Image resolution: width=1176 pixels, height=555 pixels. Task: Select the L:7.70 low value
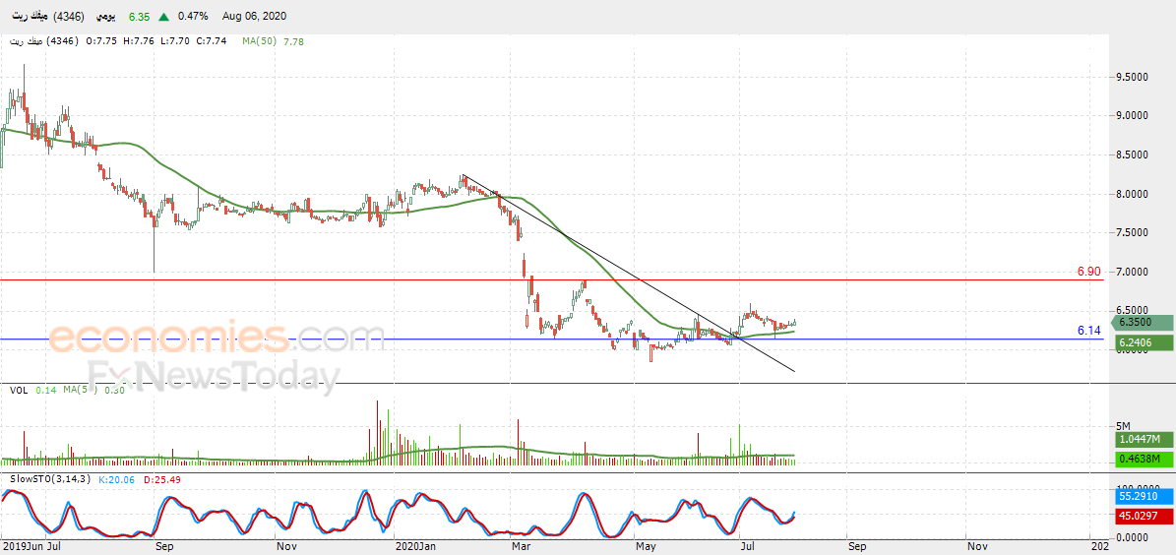[177, 42]
